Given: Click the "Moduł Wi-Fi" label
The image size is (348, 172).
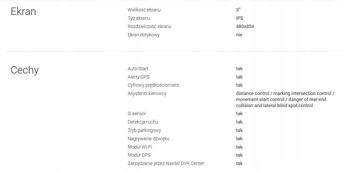Looking at the screenshot, I should 140,147.
